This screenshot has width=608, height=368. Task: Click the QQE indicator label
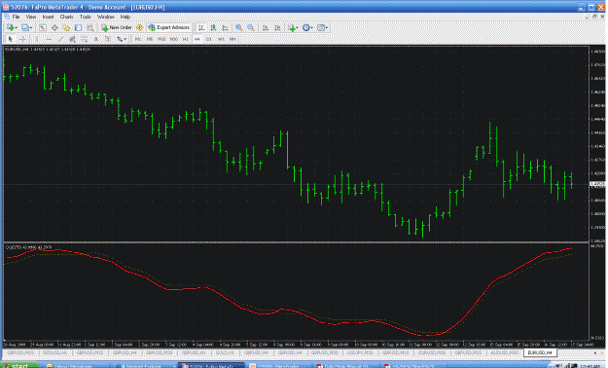tap(28, 247)
